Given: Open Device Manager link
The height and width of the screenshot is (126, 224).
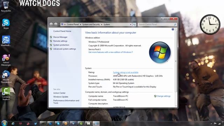Looking at the screenshot, I should (60, 37).
